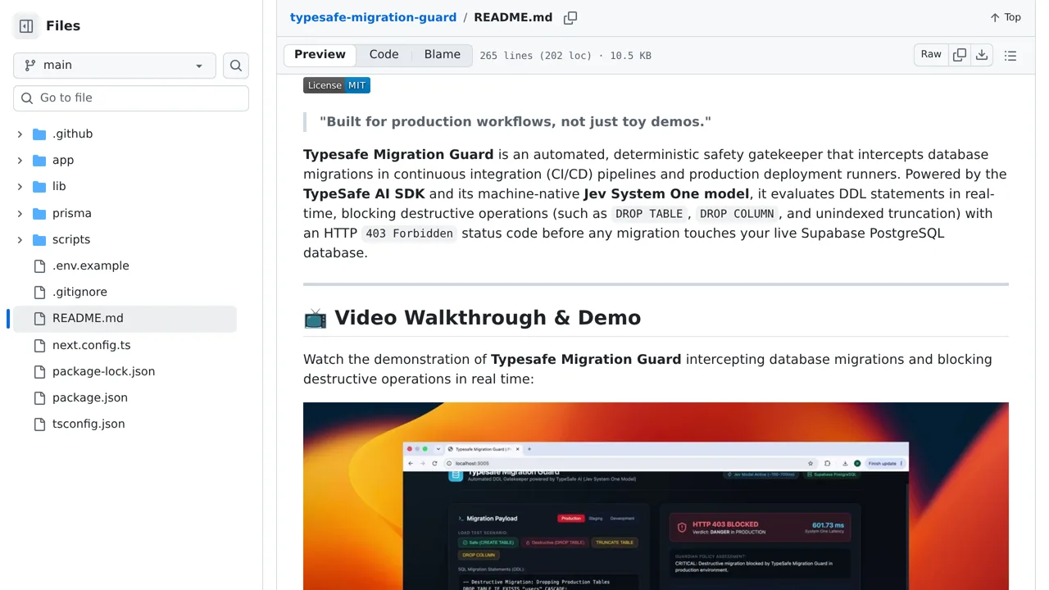The height and width of the screenshot is (590, 1049).
Task: Expand the prisma folder chevron
Action: coord(20,213)
